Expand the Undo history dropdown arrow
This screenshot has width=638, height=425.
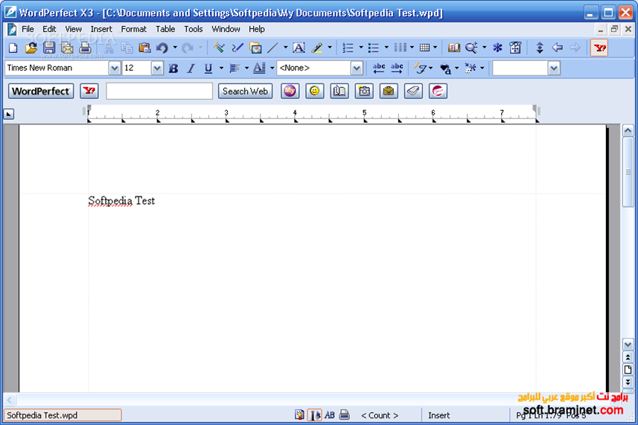(x=175, y=48)
